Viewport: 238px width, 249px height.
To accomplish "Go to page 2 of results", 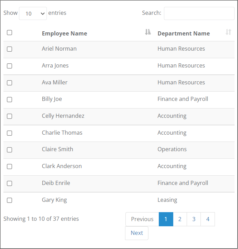I will (x=180, y=219).
